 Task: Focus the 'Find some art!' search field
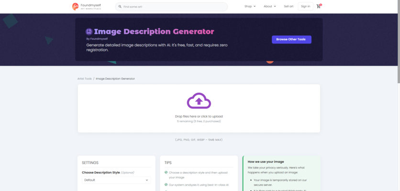(x=172, y=7)
